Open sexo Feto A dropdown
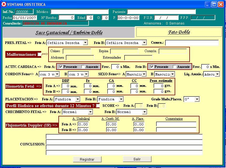The image size is (226, 168). coord(144,74)
